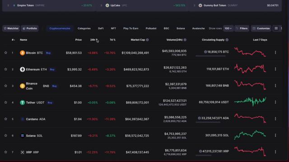Buy Binance Coin via Buy badge
The height and width of the screenshot is (162, 289).
(x=54, y=86)
